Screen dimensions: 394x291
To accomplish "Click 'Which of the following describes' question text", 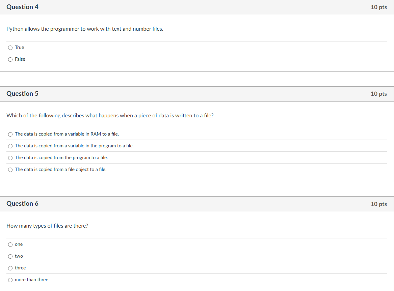I will click(110, 116).
